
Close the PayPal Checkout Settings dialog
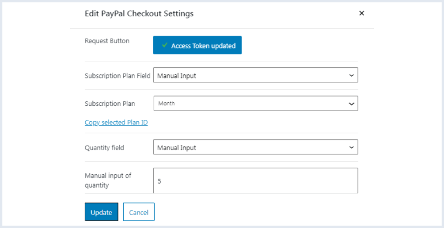[x=362, y=13]
